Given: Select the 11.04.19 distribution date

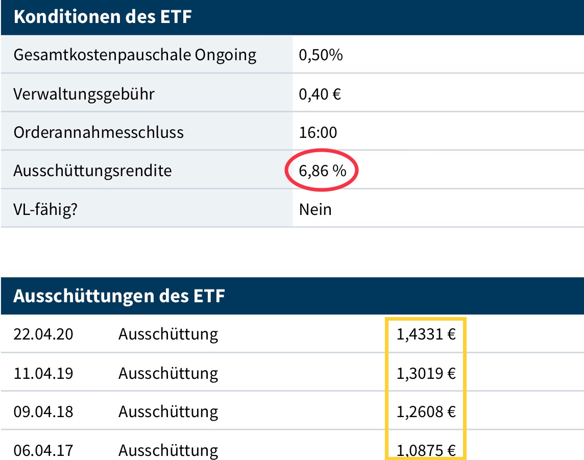Looking at the screenshot, I should tap(43, 373).
